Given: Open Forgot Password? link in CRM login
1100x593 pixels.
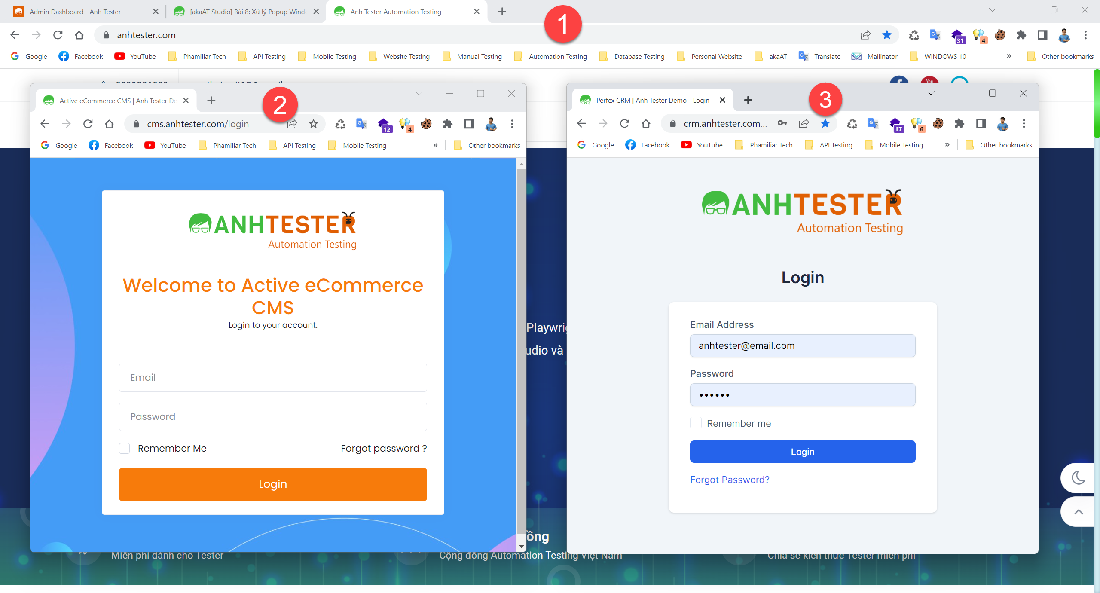Looking at the screenshot, I should [x=730, y=480].
